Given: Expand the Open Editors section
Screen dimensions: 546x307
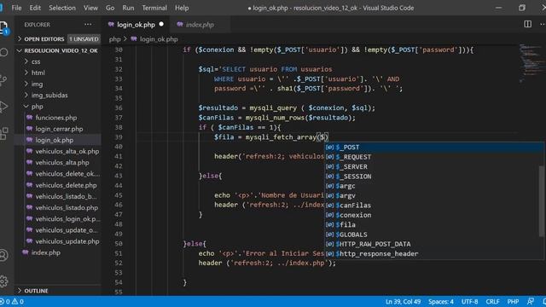Looking at the screenshot, I should point(58,39).
